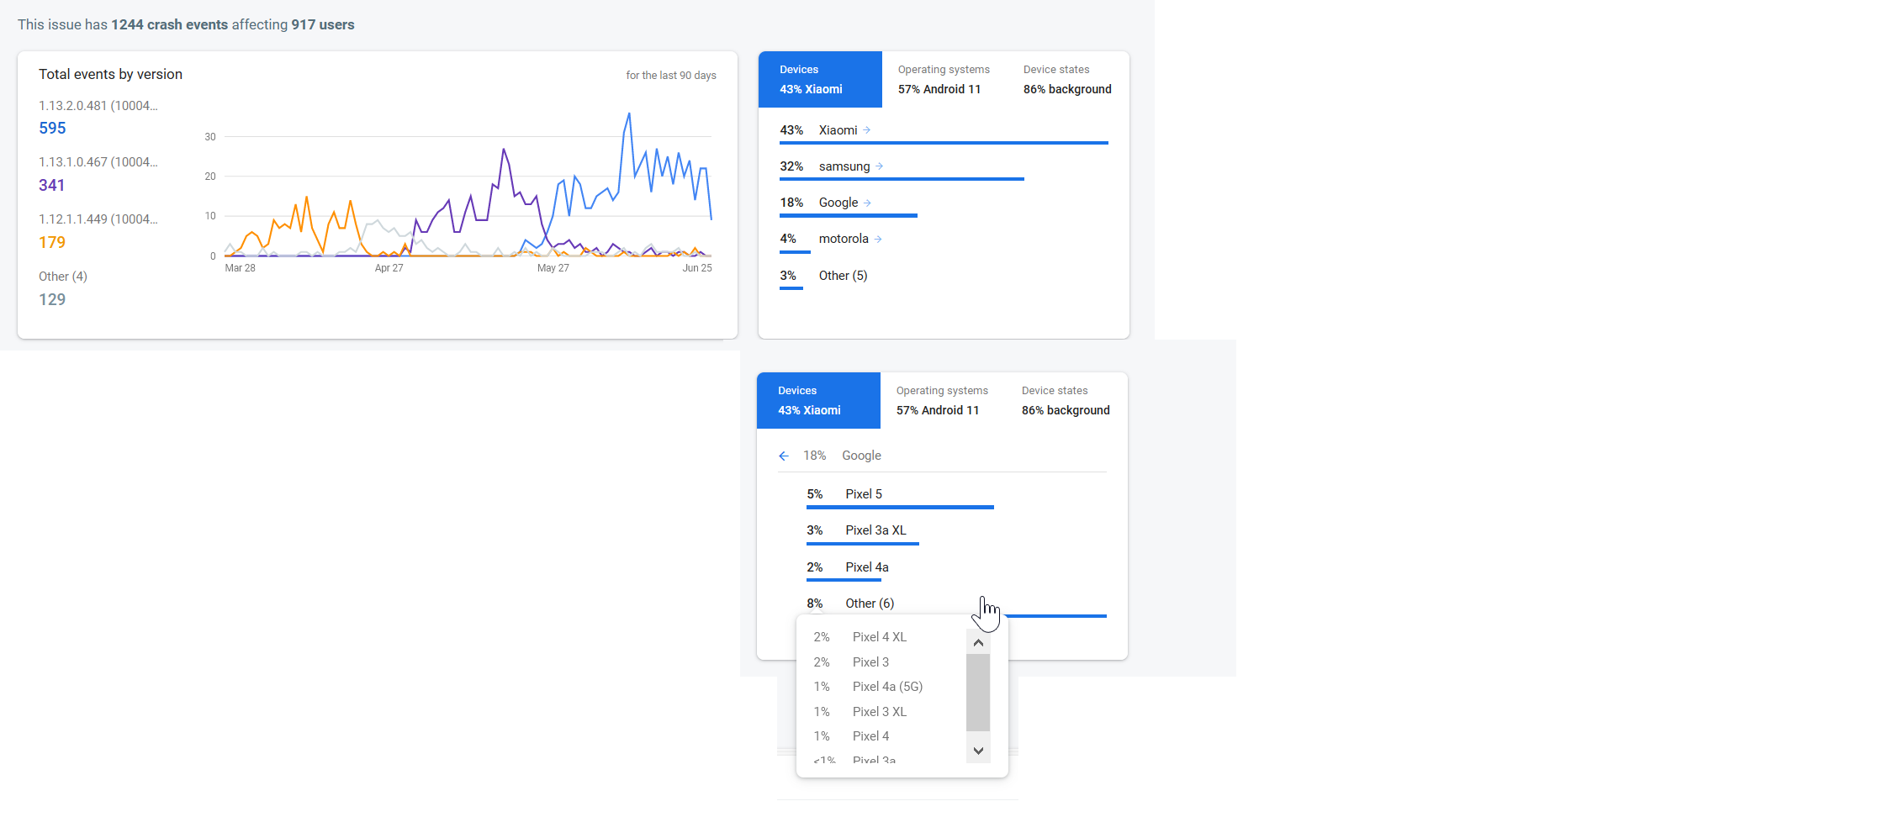Switch to Operating systems tab in lower panel

(x=941, y=401)
